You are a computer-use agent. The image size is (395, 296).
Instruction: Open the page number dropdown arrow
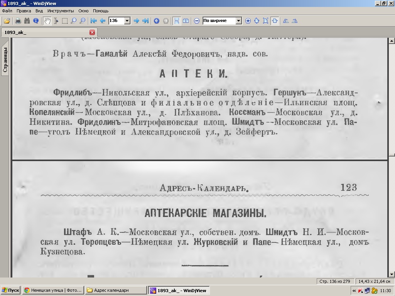pos(127,21)
